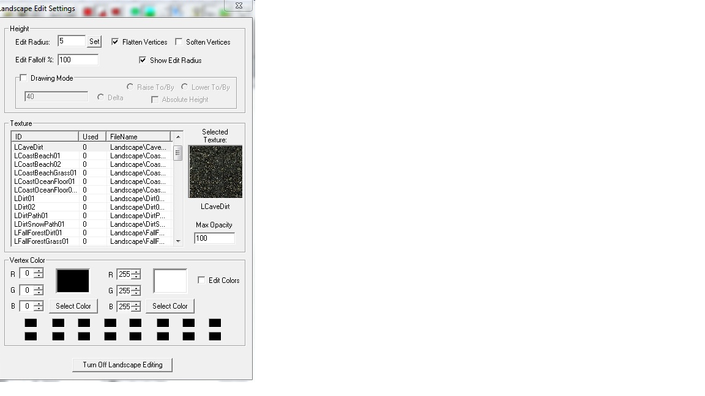Click the white vertex color preview swatch
This screenshot has height=396, width=705.
(x=170, y=281)
